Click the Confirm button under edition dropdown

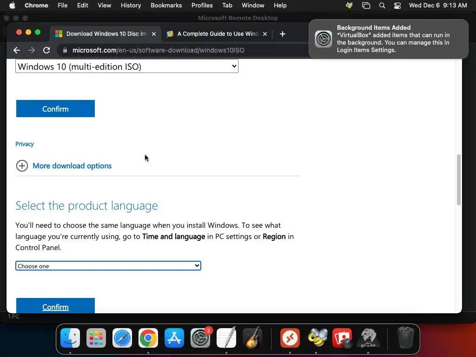[56, 109]
